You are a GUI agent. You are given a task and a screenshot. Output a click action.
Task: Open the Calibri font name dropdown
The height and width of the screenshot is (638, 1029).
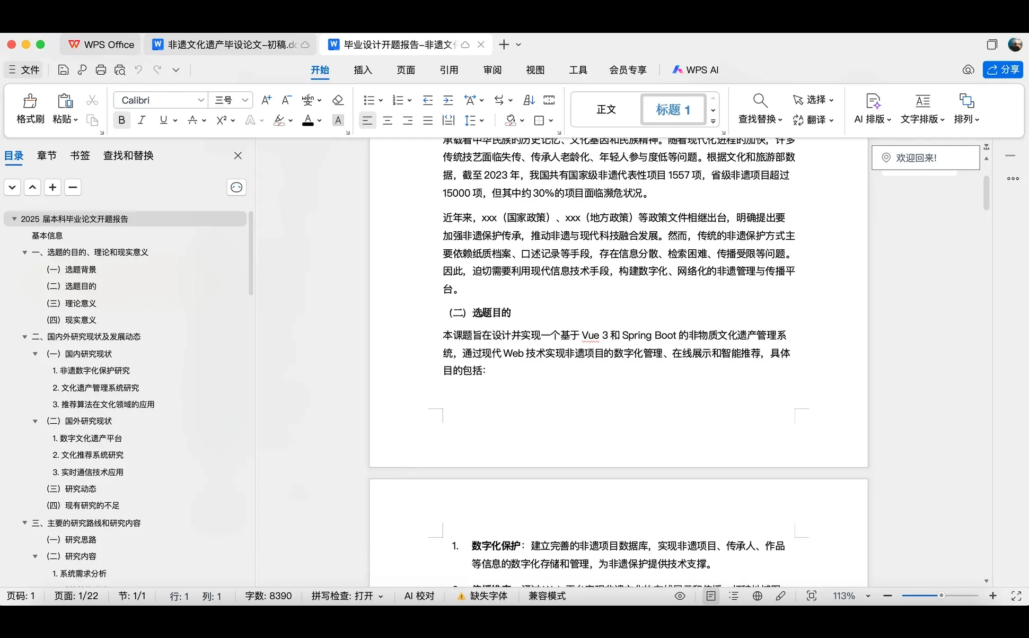click(x=201, y=100)
